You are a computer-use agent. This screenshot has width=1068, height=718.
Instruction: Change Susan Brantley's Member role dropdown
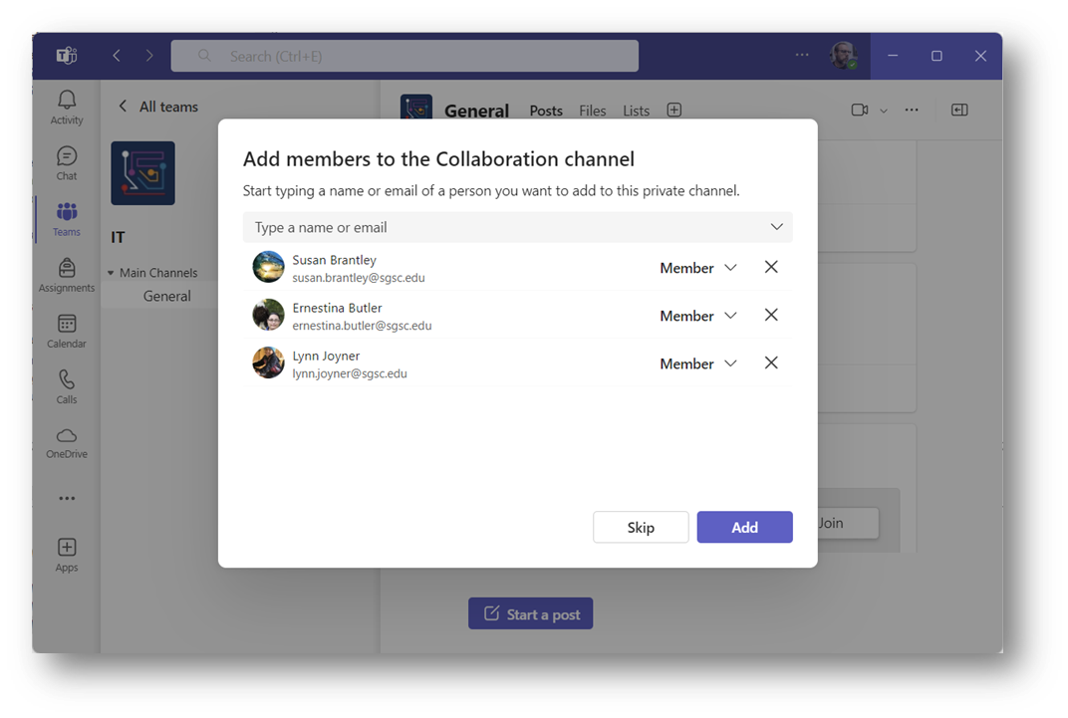point(698,268)
